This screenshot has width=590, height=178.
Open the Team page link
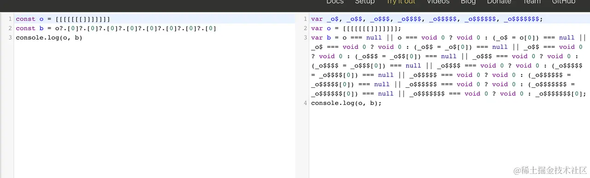(531, 2)
